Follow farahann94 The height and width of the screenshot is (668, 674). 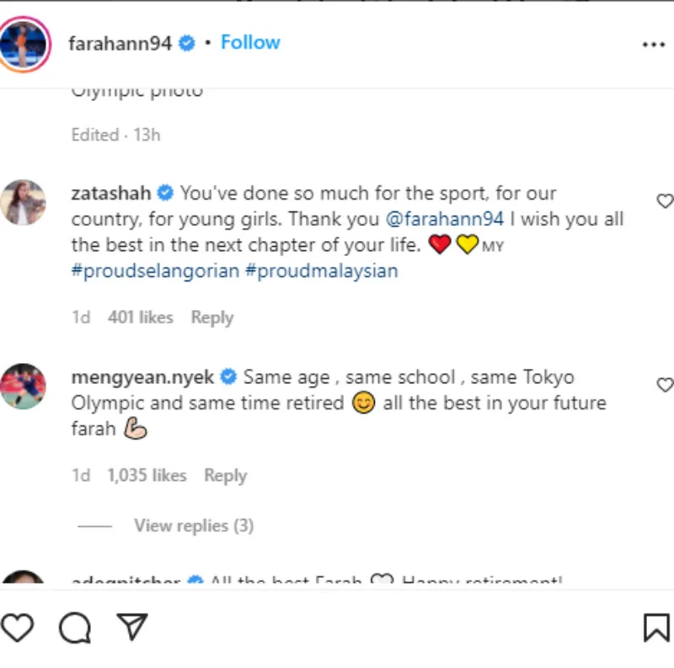[250, 43]
